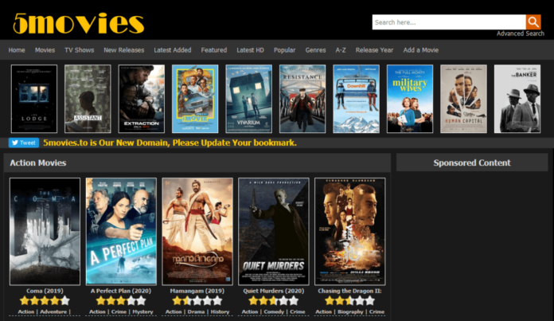This screenshot has width=554, height=321.
Task: Open The Lodge poster in carousel
Action: (x=34, y=98)
